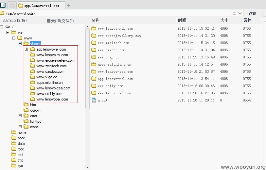
Task: Select www.lenovo-rel.com in the tree
Action: click(x=52, y=55)
